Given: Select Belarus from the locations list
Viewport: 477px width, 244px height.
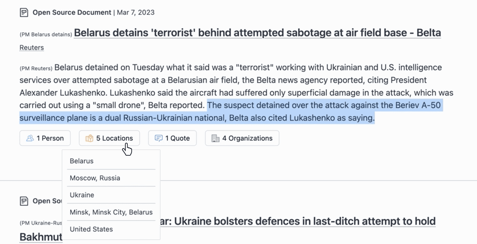Looking at the screenshot, I should (x=82, y=161).
